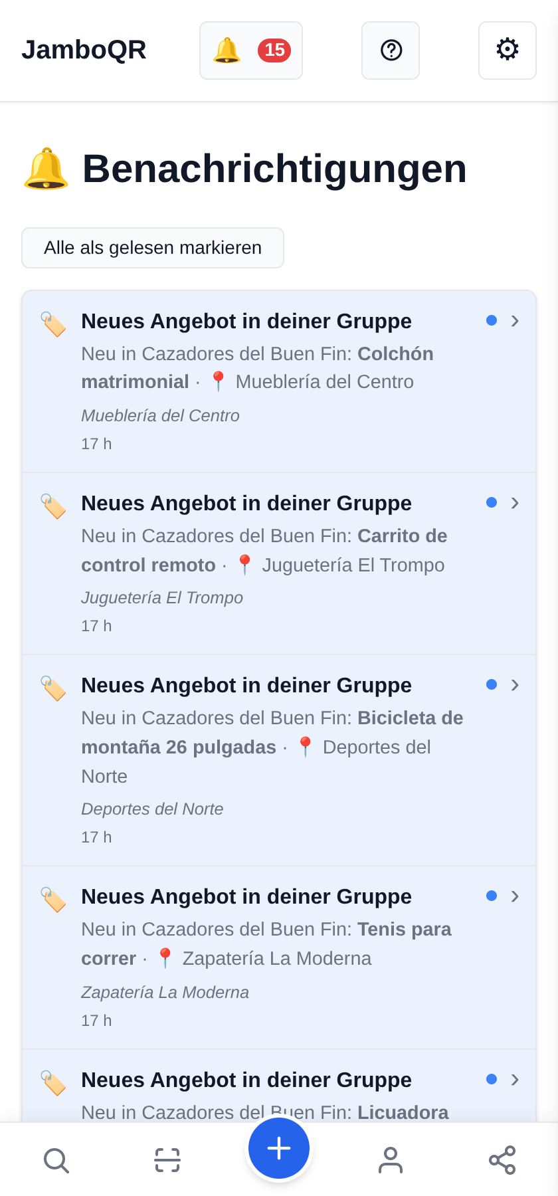558x1196 pixels.
Task: Open the profile person icon
Action: 391,1160
